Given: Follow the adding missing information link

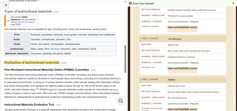Looking at the screenshot, I should click(x=23, y=22).
